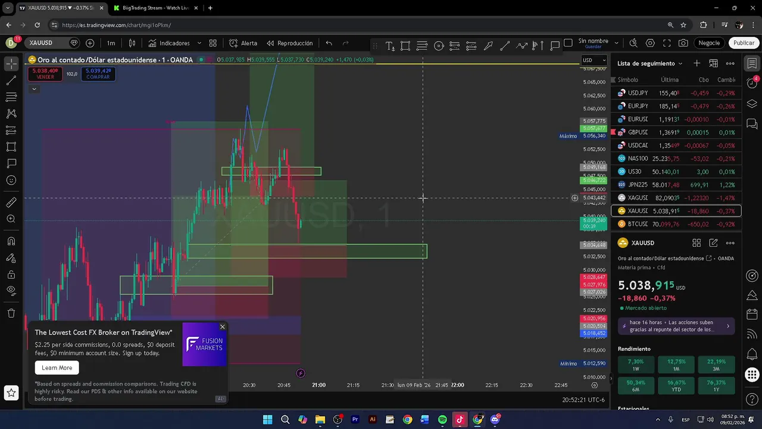Close the Fusion Markets ad
The width and height of the screenshot is (762, 429).
(x=222, y=327)
